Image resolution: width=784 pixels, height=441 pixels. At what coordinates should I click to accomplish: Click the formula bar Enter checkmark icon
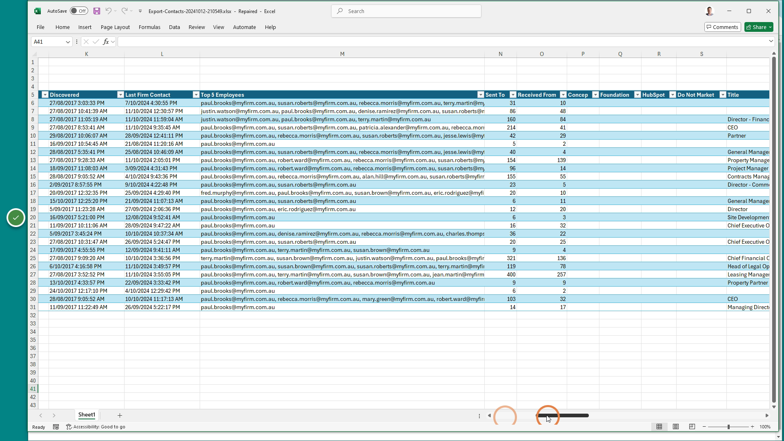(96, 42)
